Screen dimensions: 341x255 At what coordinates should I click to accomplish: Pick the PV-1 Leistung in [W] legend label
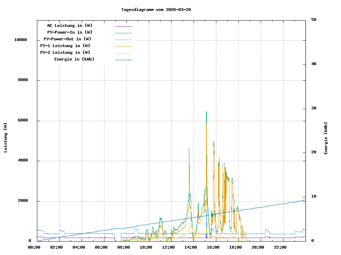65,46
